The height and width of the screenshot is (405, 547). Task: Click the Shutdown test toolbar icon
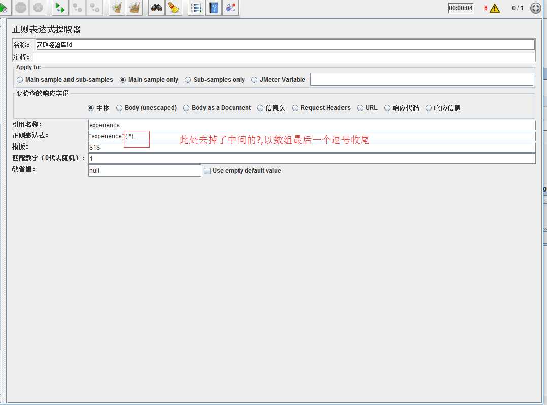38,8
